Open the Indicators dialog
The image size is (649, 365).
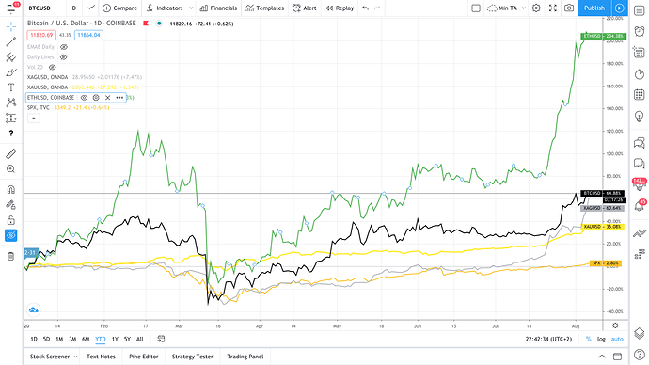point(165,8)
